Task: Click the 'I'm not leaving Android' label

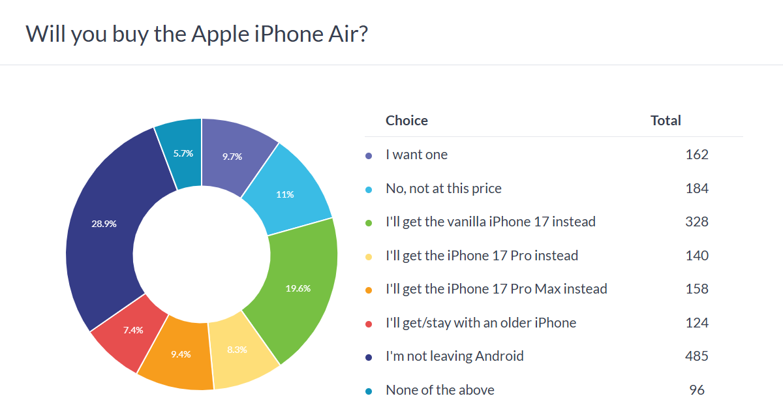Action: click(x=455, y=356)
